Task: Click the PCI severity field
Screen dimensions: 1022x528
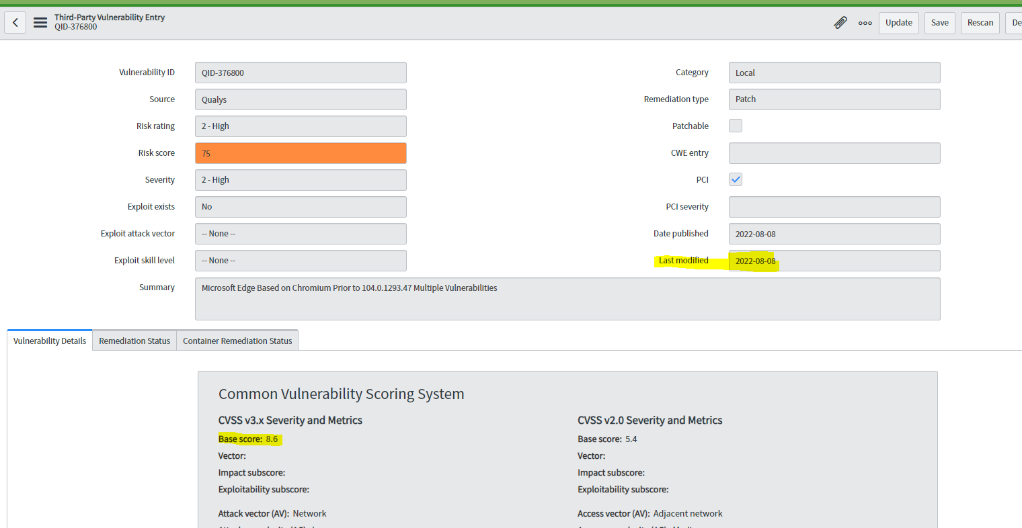Action: click(x=834, y=207)
